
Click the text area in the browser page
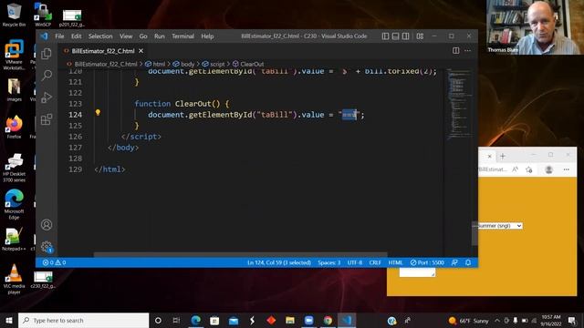pos(417,272)
